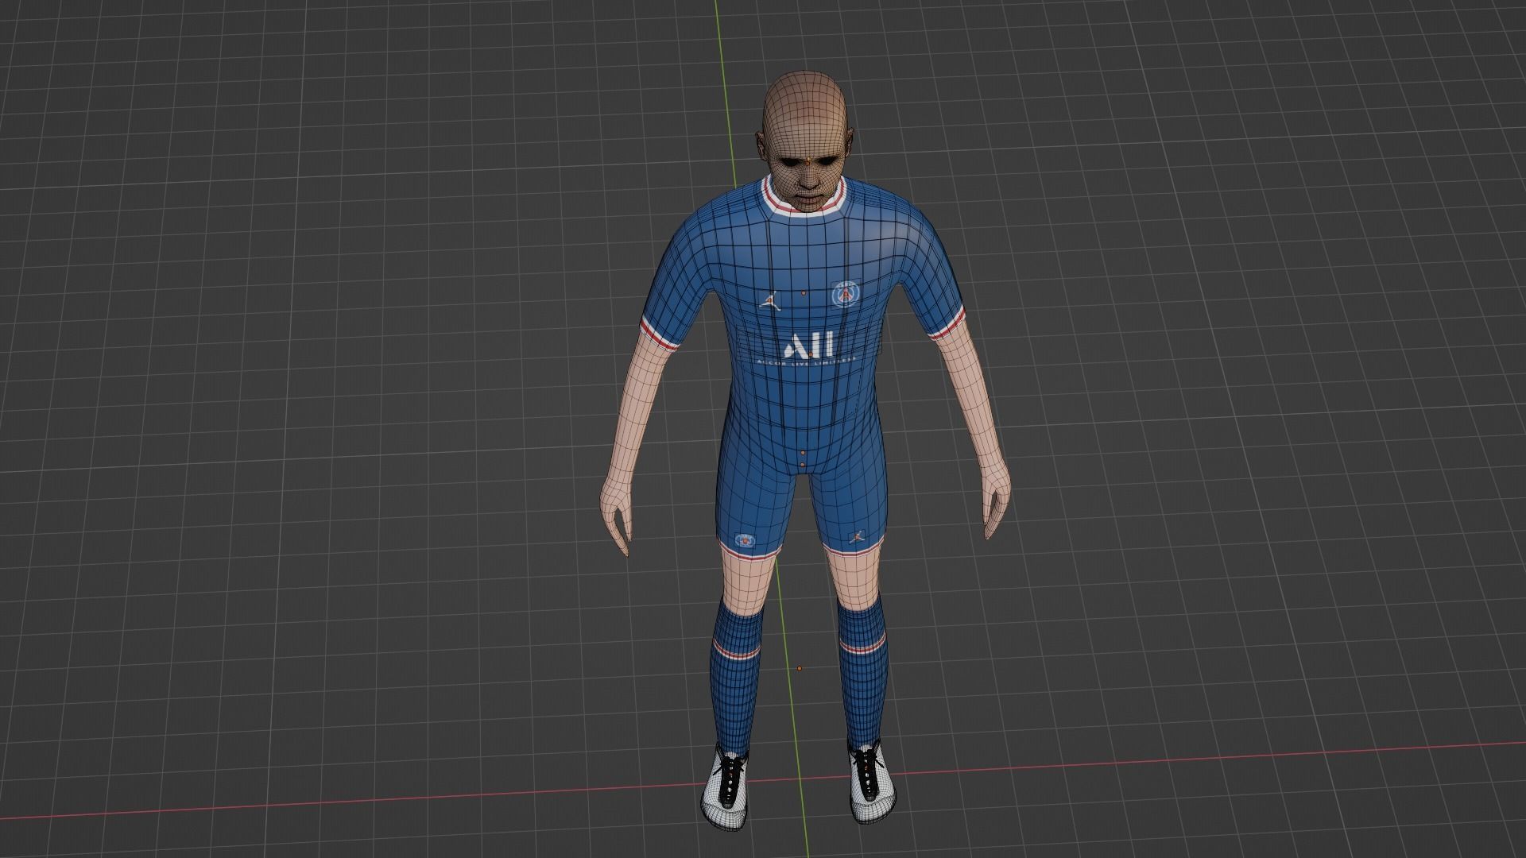Click the Jordan logo on the shorts
The height and width of the screenshot is (858, 1526).
point(858,536)
